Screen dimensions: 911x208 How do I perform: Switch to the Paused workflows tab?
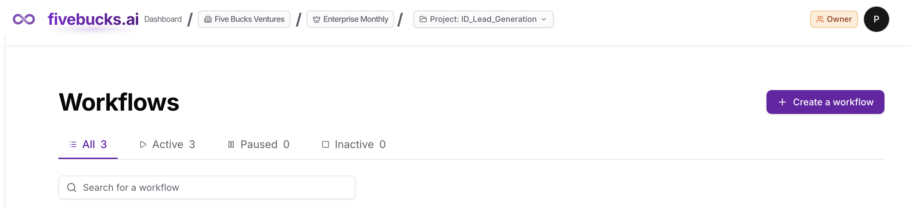(259, 144)
